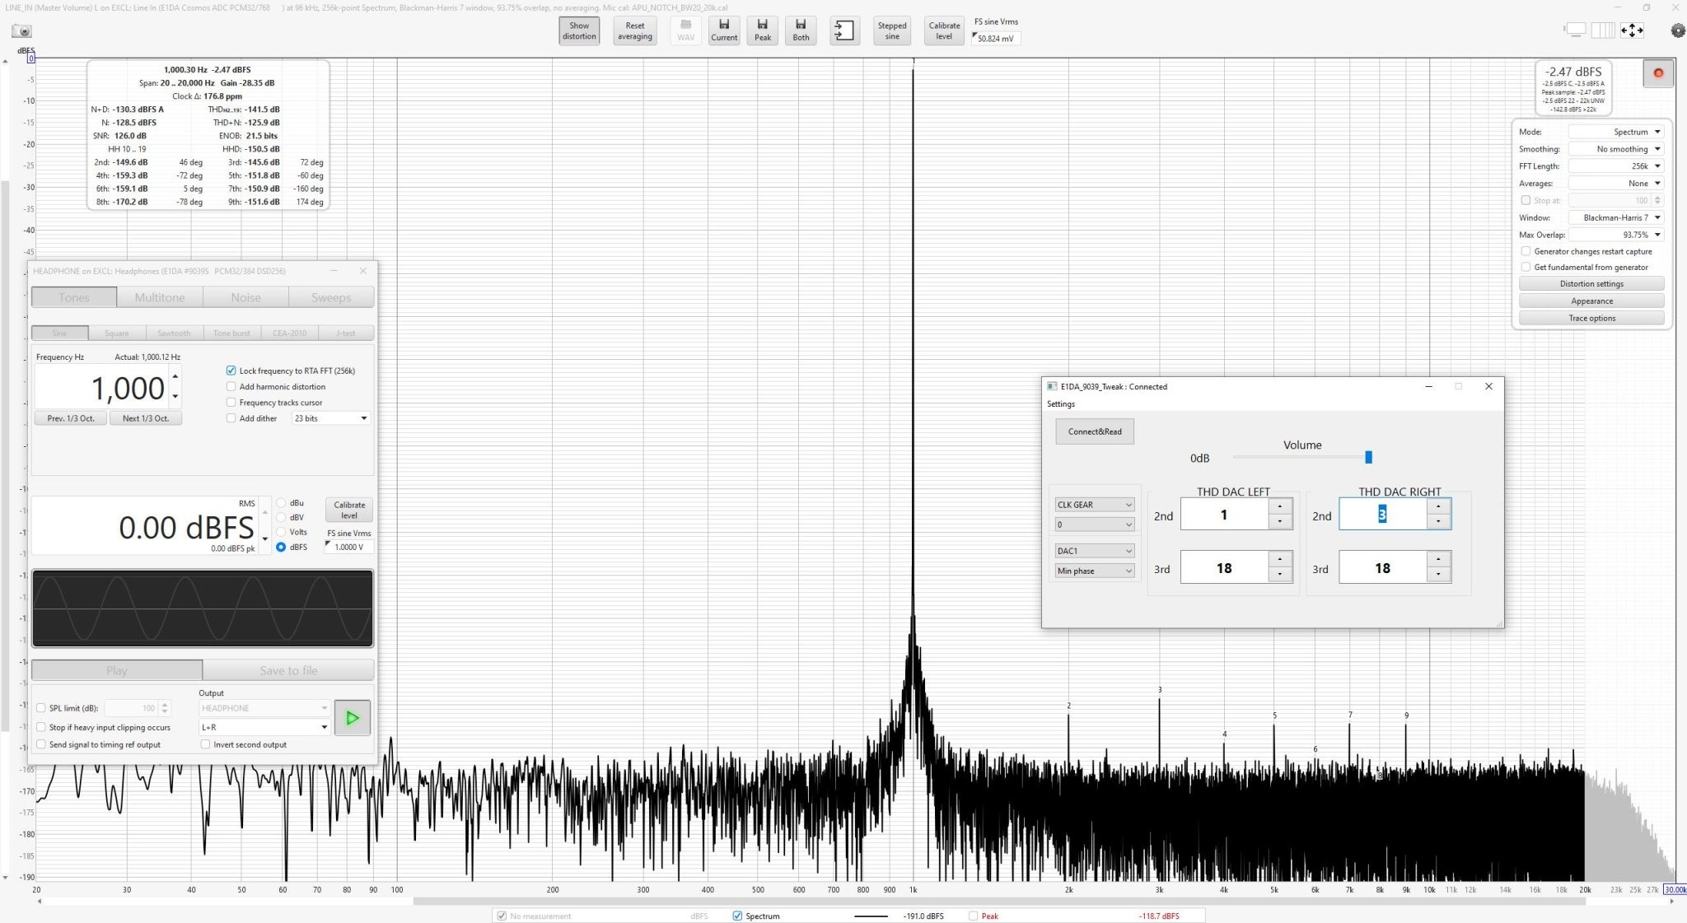Image resolution: width=1687 pixels, height=923 pixels.
Task: Open RTA settings gear icon
Action: coord(1678,30)
